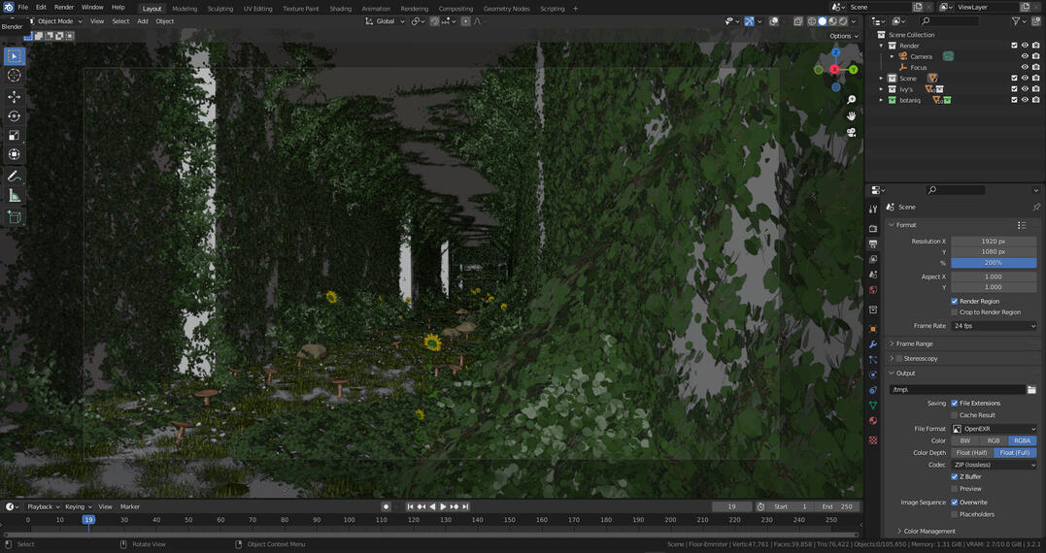
Task: Expand the Frame Range panel
Action: 914,343
